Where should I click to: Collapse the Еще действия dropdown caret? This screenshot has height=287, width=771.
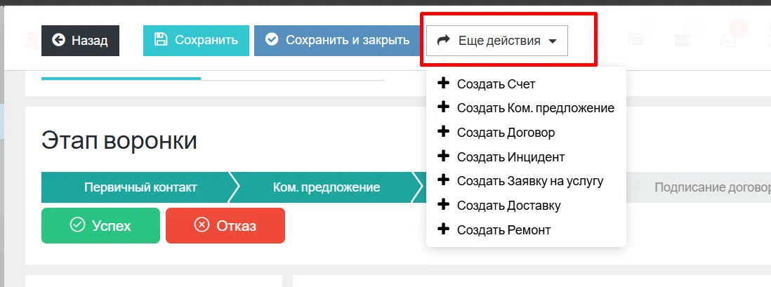tap(553, 41)
